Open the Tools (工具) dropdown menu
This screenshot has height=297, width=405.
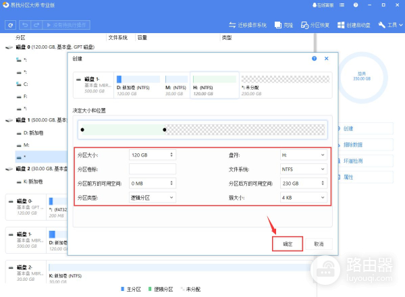(390, 25)
